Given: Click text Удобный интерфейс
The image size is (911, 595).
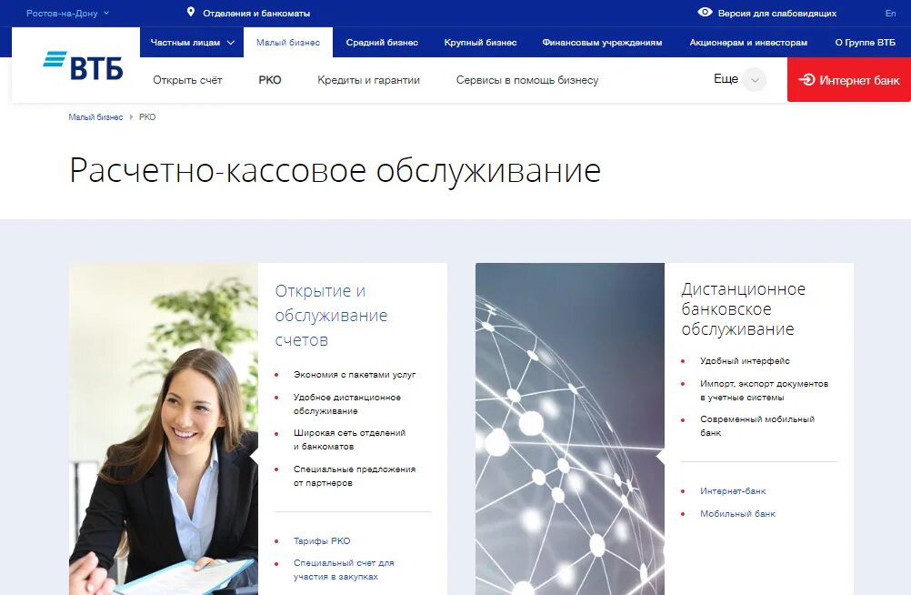Looking at the screenshot, I should 745,360.
